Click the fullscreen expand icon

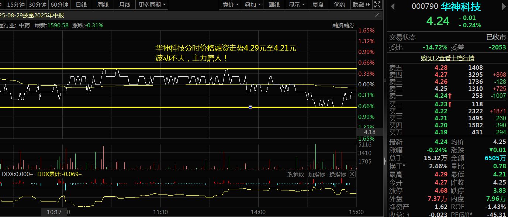[x=377, y=4]
